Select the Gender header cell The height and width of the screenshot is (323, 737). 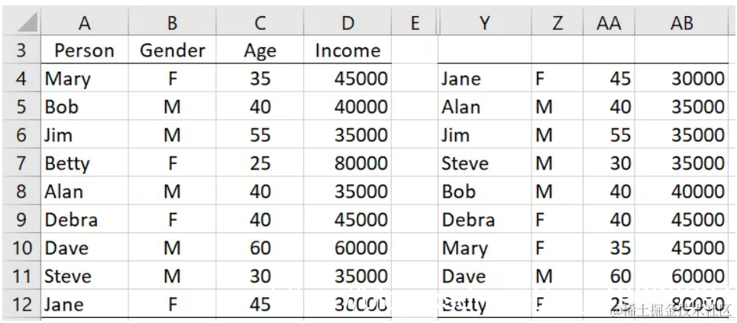coord(173,51)
